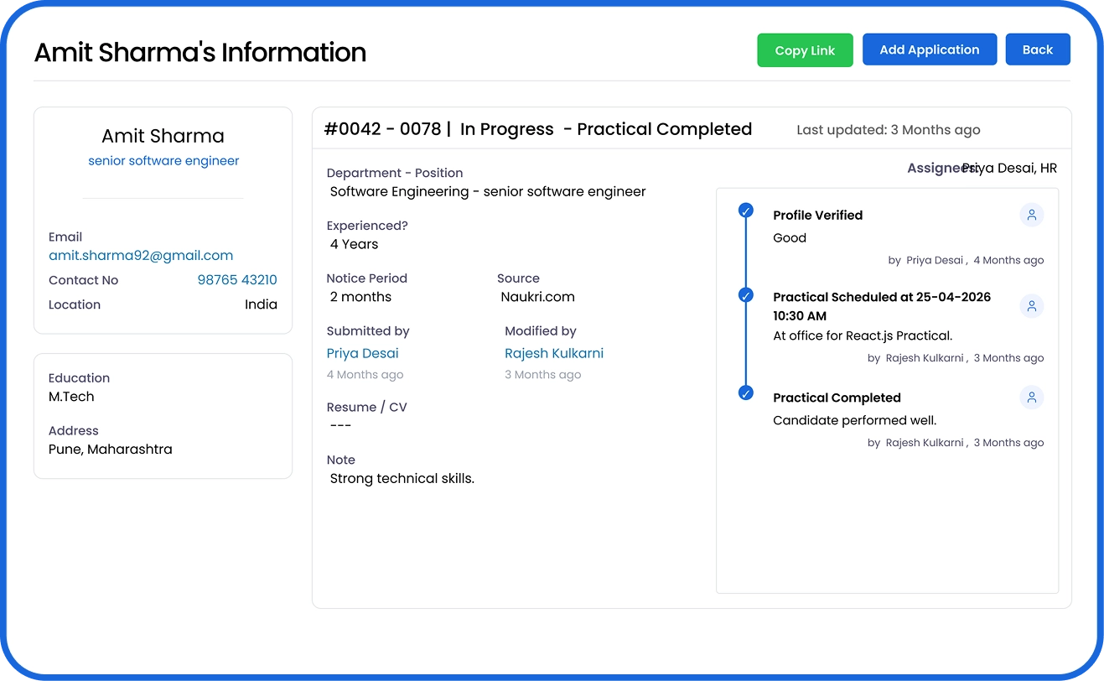1104x681 pixels.
Task: Click the 'Pune, Maharashtra' address
Action: (111, 450)
